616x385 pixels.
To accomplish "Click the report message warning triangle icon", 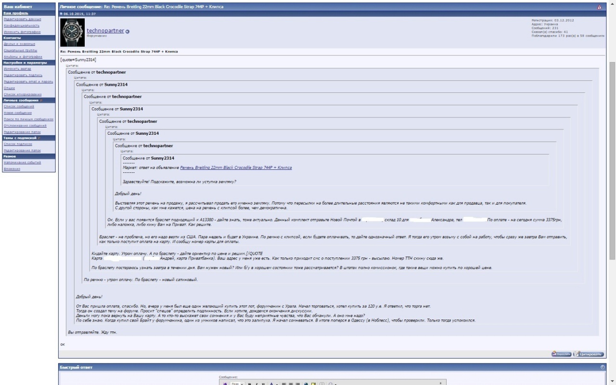I will click(x=599, y=7).
